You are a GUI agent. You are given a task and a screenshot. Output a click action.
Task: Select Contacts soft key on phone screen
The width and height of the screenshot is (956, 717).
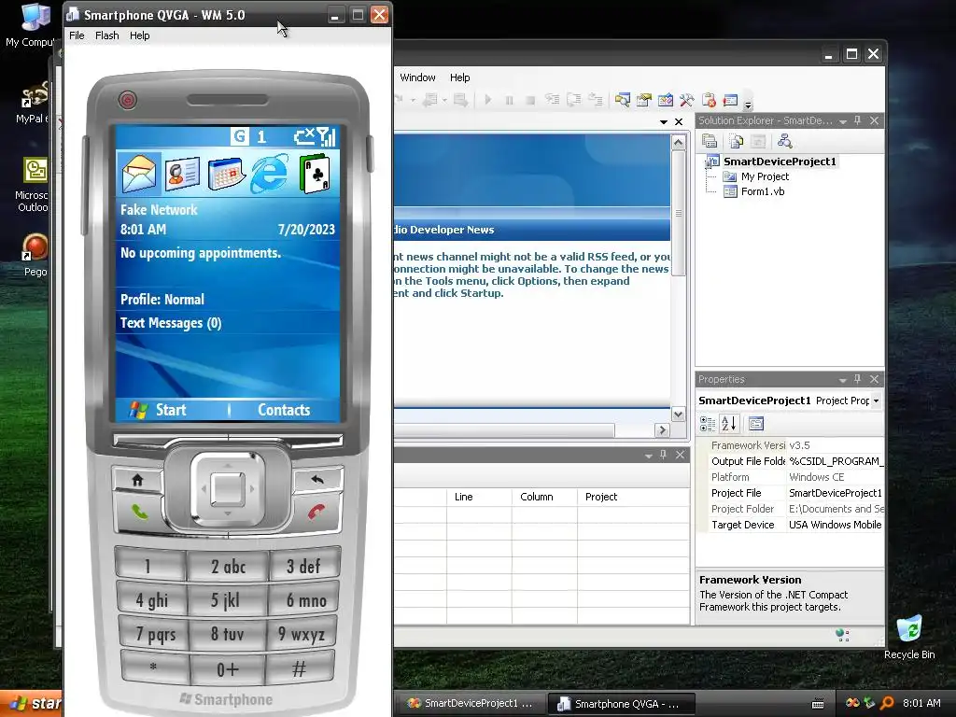(284, 410)
